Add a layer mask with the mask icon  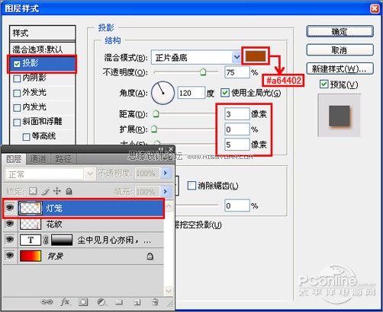click(83, 302)
